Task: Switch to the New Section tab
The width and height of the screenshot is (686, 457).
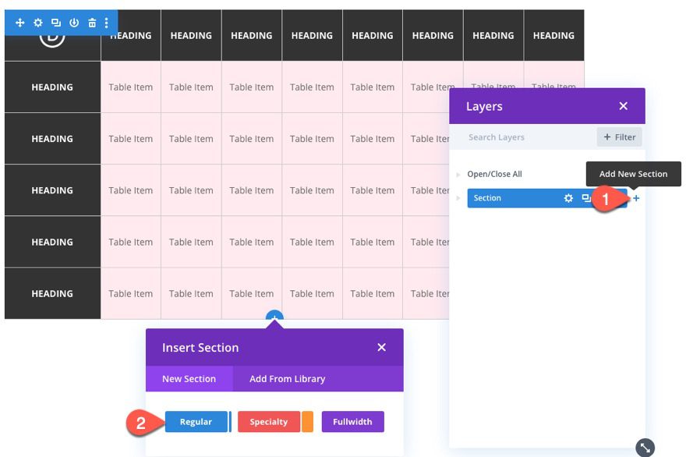Action: [189, 379]
